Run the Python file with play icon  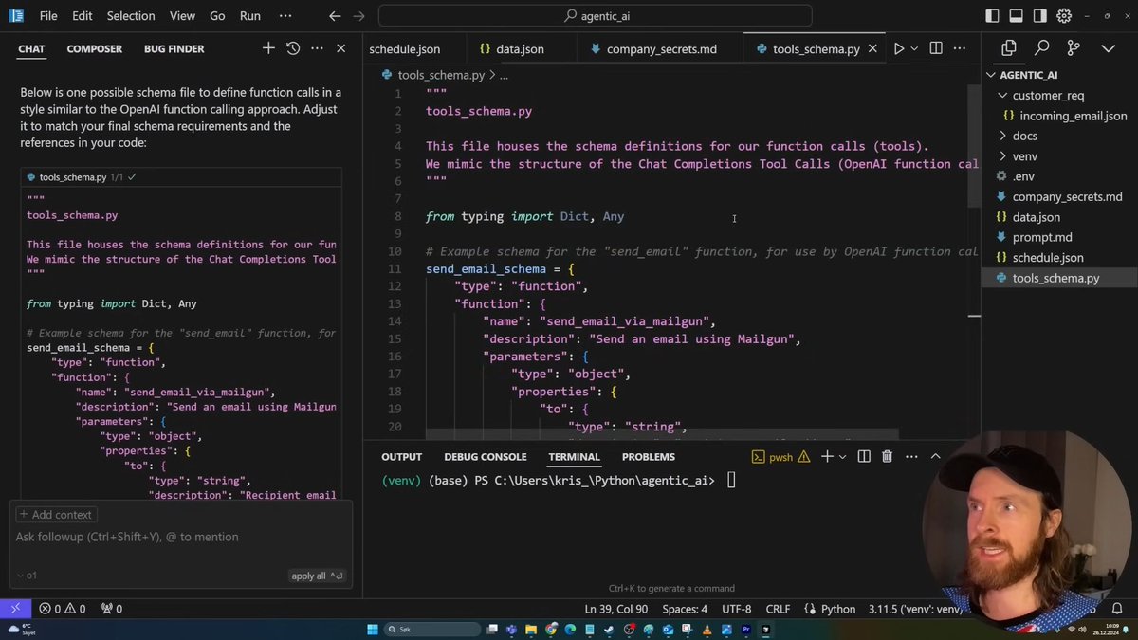tap(898, 48)
